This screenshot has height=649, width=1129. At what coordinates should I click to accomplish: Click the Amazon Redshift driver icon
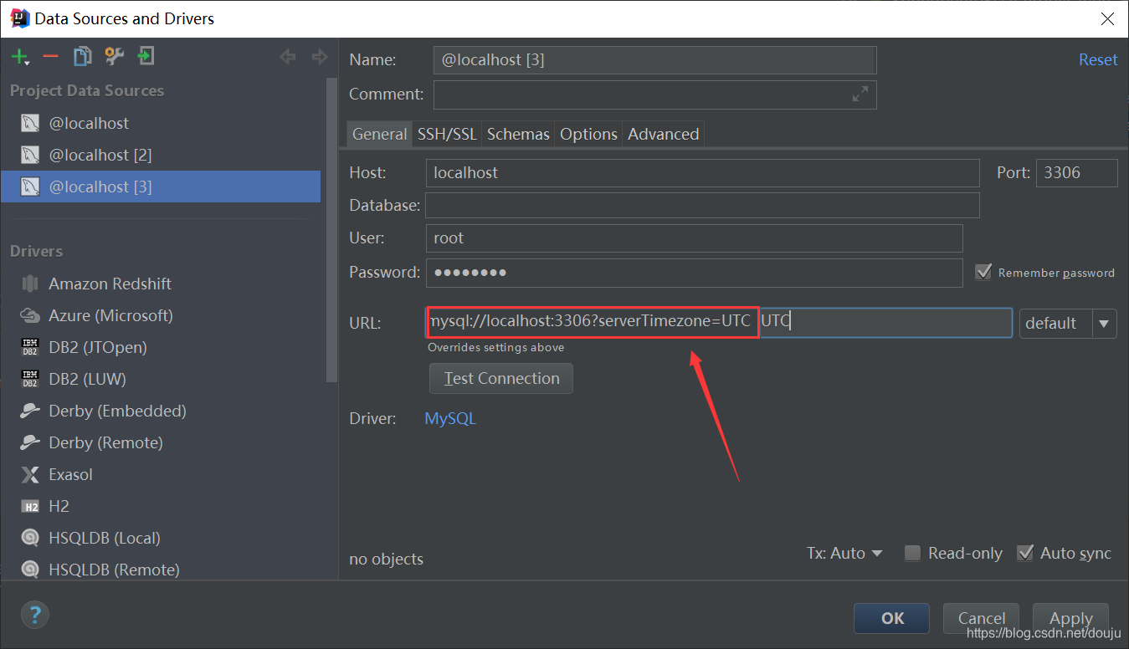pos(30,284)
